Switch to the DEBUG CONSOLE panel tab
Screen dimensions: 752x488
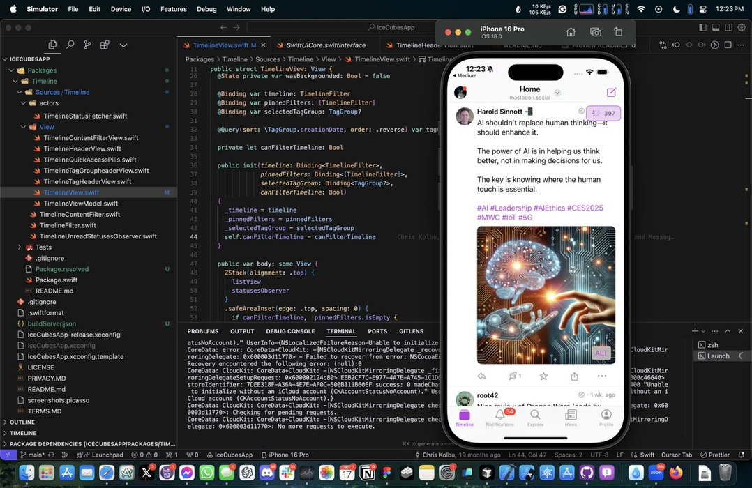pos(291,331)
